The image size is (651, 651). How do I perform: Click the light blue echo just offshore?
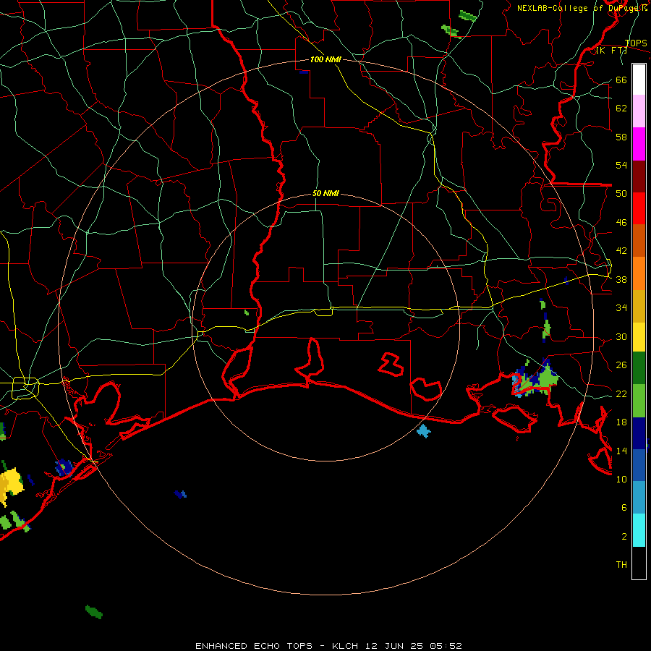click(423, 431)
